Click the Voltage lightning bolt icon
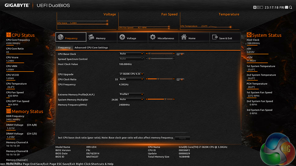 (x=122, y=37)
